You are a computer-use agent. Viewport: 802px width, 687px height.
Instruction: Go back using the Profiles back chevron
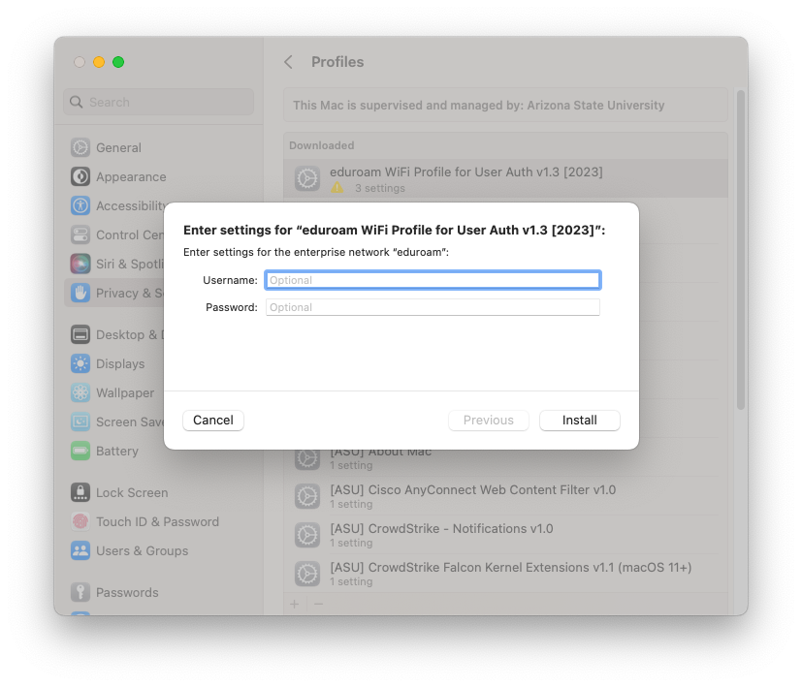tap(288, 62)
